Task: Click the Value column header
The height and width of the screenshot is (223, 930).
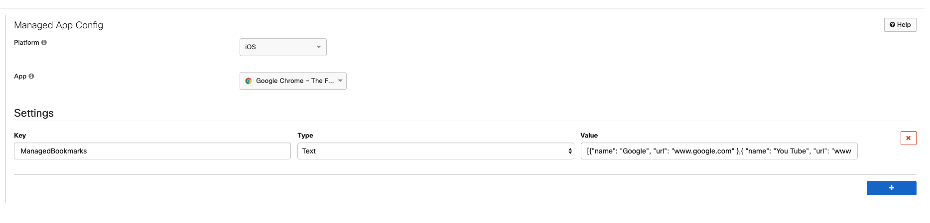Action: 589,136
